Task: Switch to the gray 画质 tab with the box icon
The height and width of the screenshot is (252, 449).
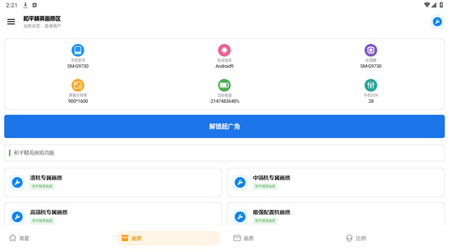Action: click(x=243, y=238)
